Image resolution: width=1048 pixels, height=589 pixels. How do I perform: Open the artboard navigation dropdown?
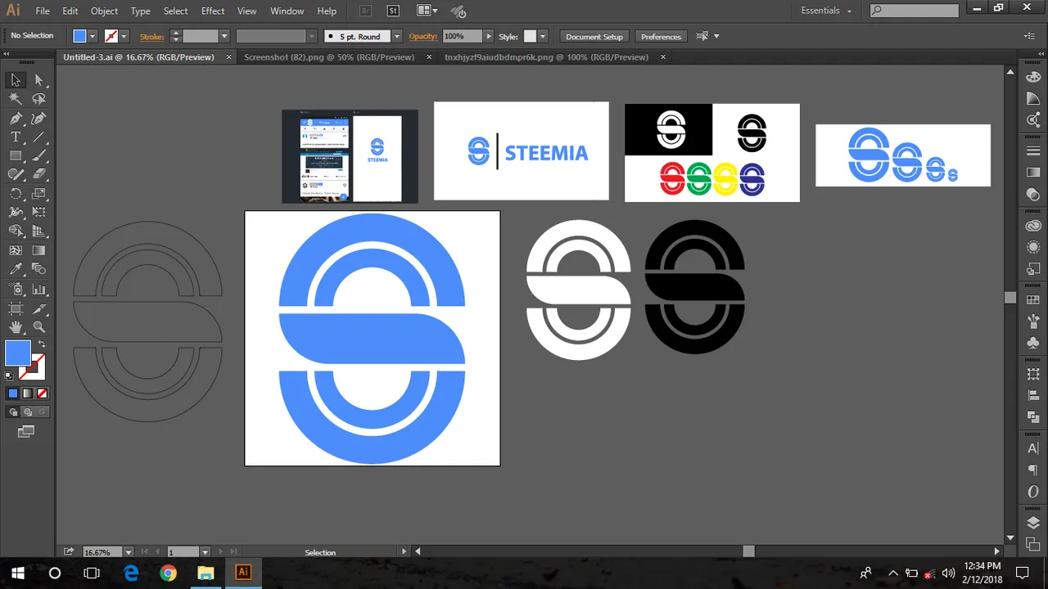coord(206,552)
